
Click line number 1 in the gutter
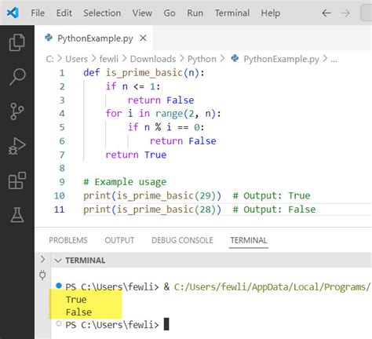point(62,73)
